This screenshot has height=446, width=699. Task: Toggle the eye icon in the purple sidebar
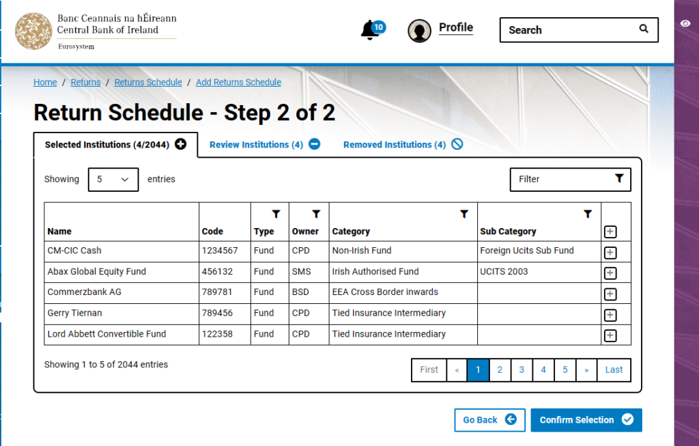tap(685, 23)
